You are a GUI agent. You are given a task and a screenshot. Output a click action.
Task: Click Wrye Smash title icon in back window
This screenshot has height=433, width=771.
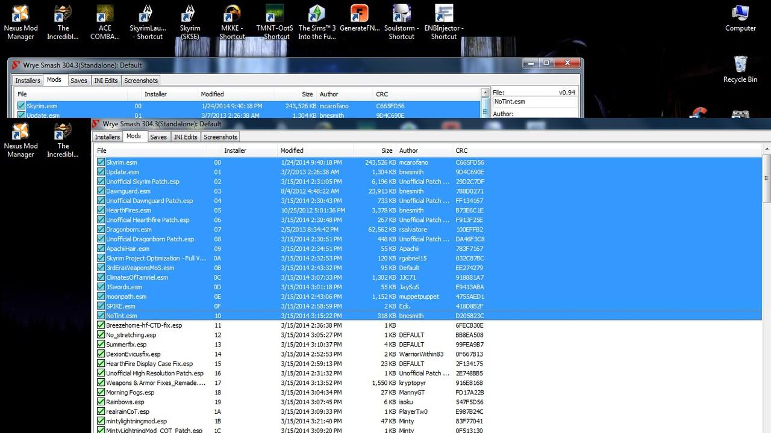16,65
